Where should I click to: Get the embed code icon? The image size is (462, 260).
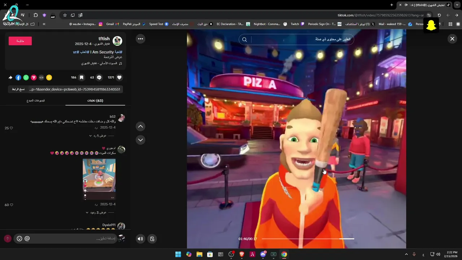tap(42, 77)
